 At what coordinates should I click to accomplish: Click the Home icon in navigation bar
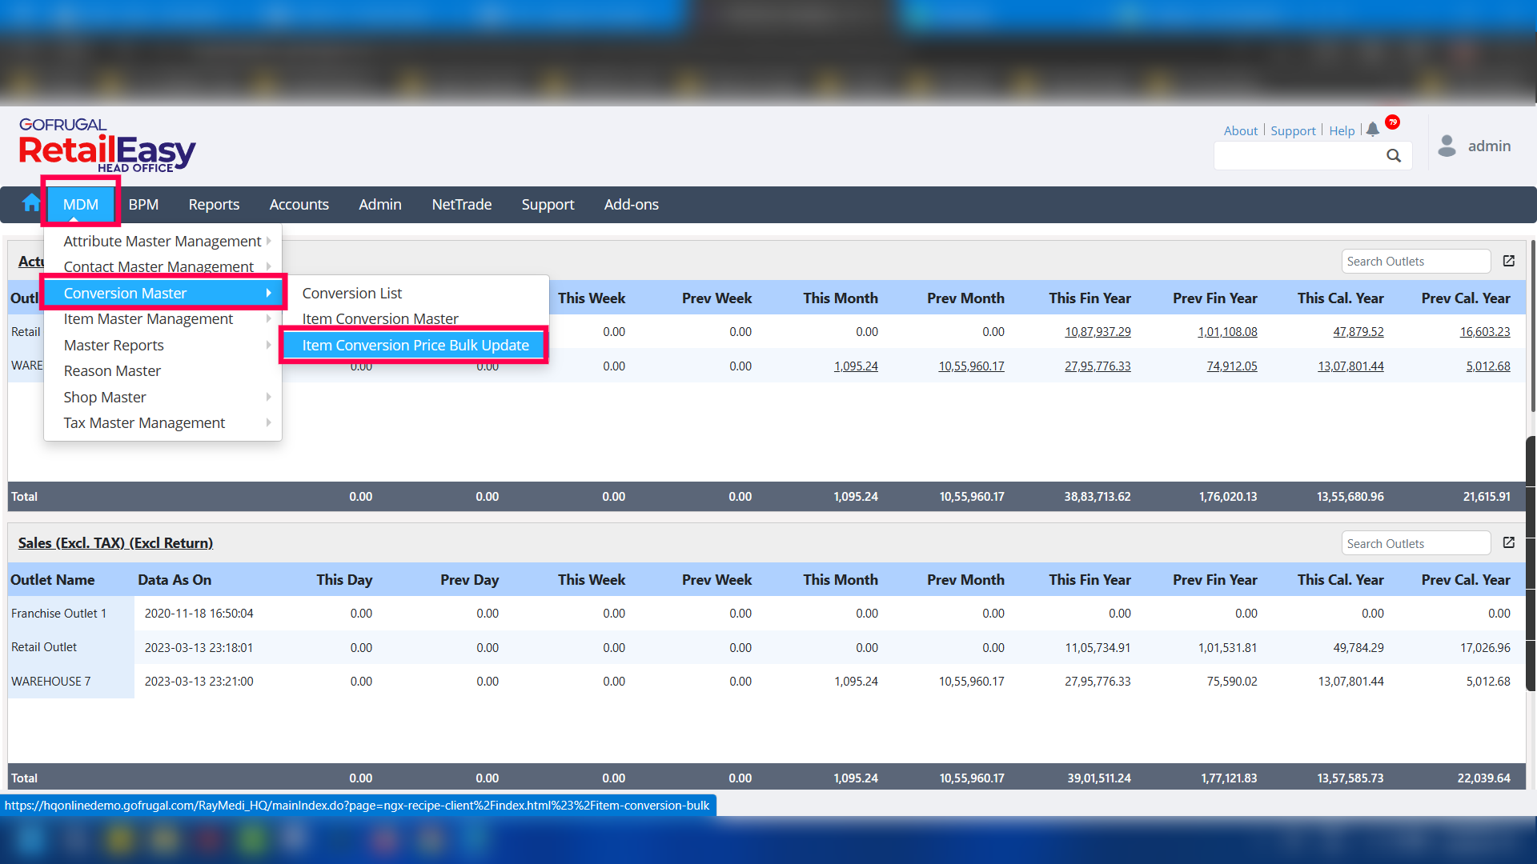[31, 203]
